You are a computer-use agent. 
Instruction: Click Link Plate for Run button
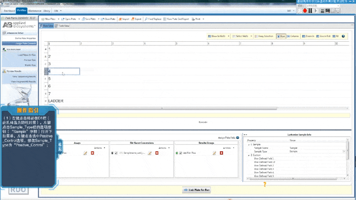pos(196,190)
